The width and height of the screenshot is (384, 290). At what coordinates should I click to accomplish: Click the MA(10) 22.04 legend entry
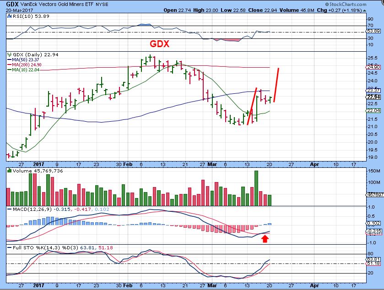pyautogui.click(x=23, y=70)
